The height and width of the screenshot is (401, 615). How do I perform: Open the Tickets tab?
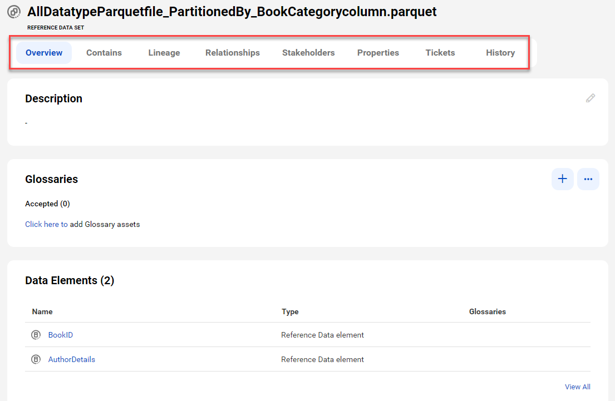[440, 52]
